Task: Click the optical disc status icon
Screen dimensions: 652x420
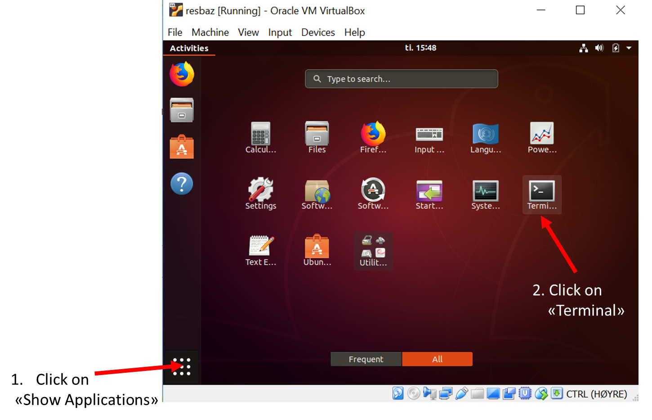Action: (x=414, y=393)
